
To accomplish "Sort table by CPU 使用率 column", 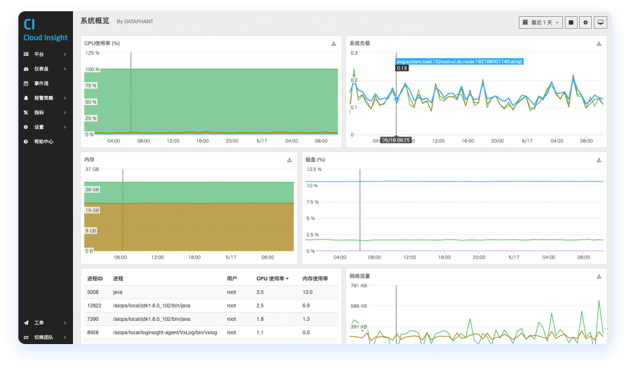I will pos(272,279).
